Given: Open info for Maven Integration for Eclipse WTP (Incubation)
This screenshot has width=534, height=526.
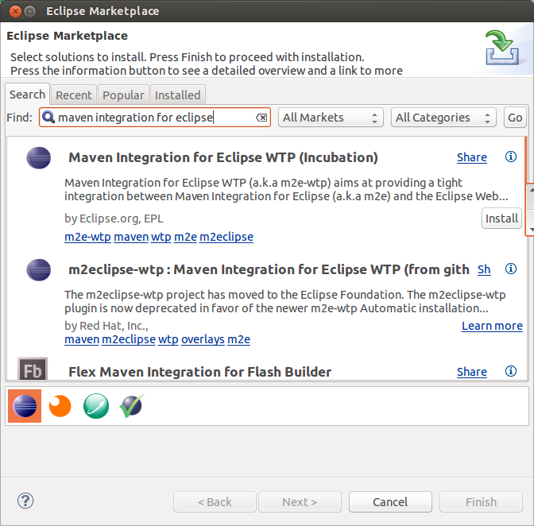Looking at the screenshot, I should click(x=510, y=157).
